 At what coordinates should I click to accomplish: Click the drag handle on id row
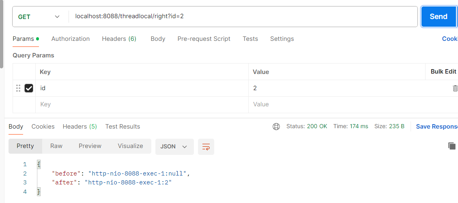[18, 88]
